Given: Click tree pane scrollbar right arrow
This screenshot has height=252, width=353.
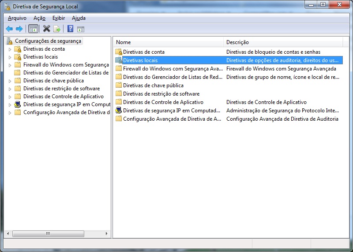Looking at the screenshot, I should tap(106, 233).
